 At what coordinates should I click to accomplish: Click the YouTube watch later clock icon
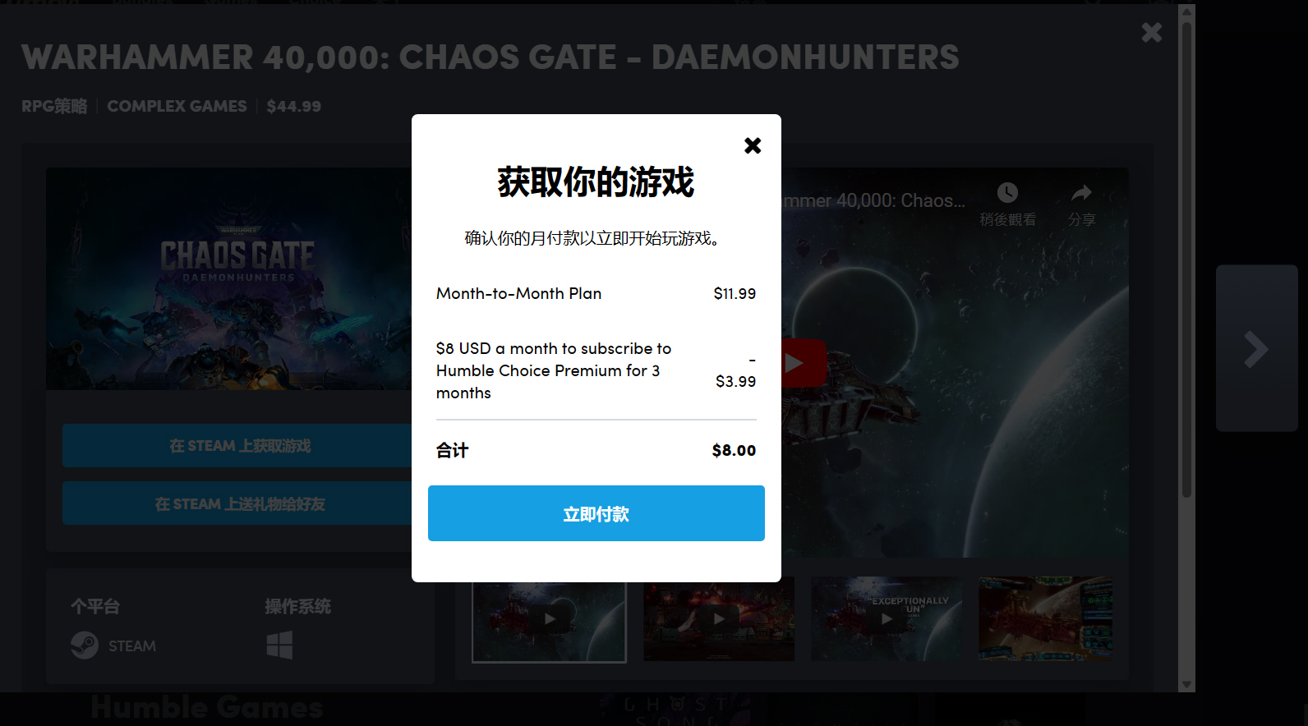pos(1007,193)
